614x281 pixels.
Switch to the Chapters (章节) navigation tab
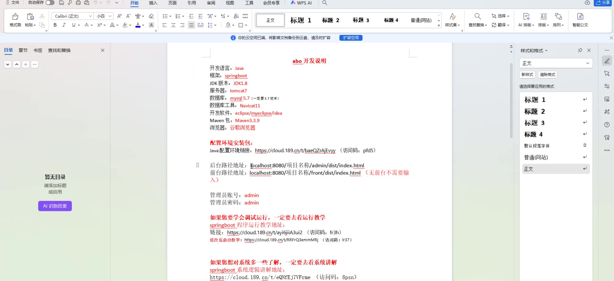(x=23, y=50)
